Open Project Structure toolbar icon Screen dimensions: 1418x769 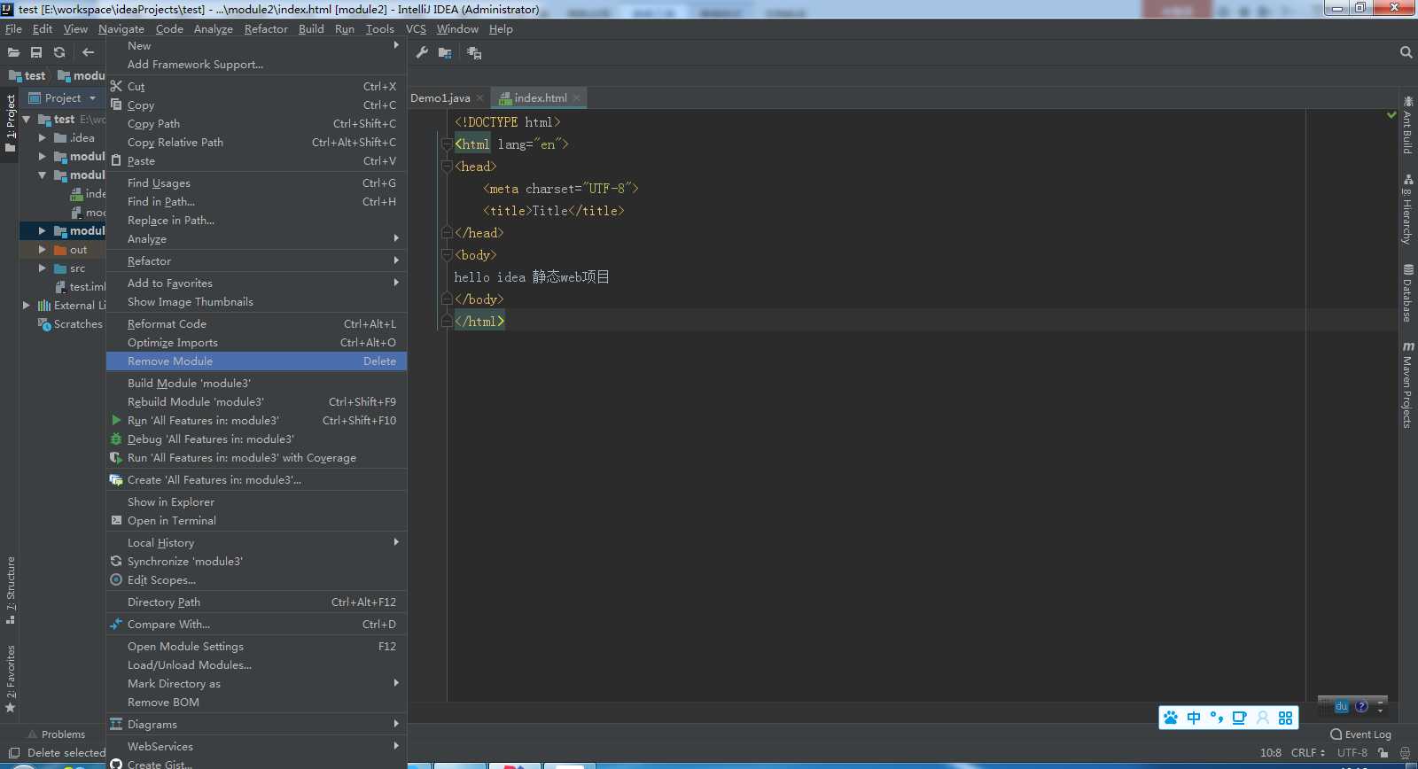[x=445, y=52]
